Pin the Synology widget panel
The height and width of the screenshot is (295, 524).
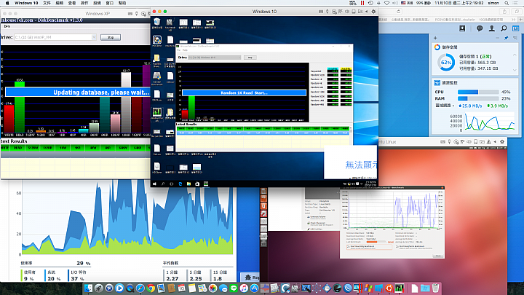pyautogui.click(x=507, y=38)
